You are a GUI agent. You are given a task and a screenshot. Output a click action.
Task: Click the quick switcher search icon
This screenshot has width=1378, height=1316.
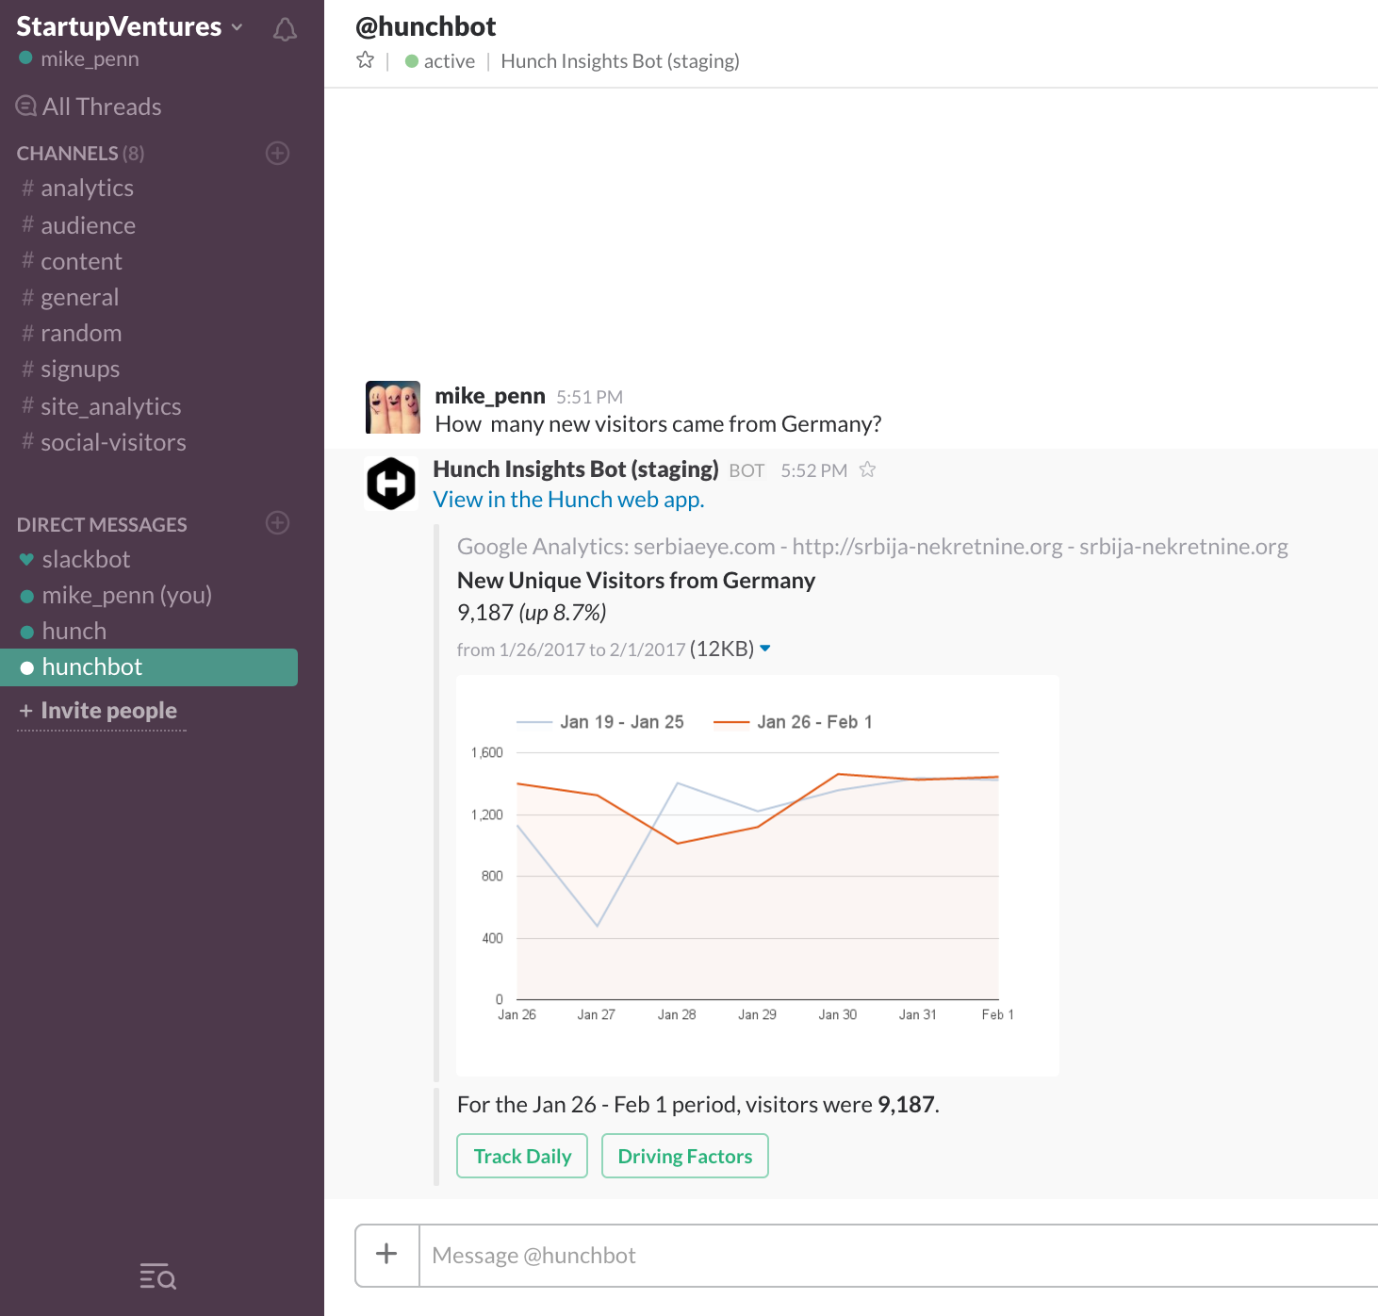(157, 1276)
